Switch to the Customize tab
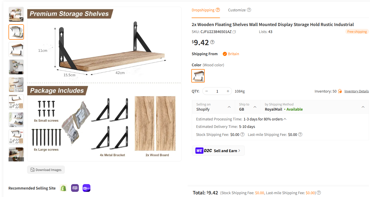 [x=237, y=10]
